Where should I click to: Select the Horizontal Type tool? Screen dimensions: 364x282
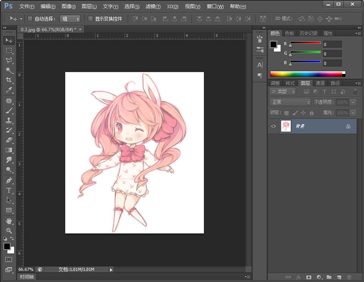(9, 190)
